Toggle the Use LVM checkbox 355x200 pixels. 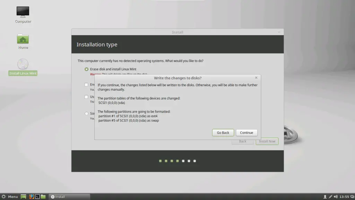(x=86, y=97)
